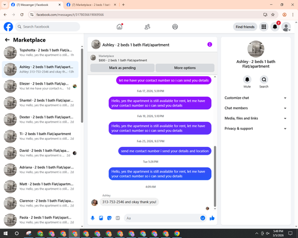Screen dimensions: 298x238
Task: Choose a sticker icon in composer
Action: click(x=109, y=218)
